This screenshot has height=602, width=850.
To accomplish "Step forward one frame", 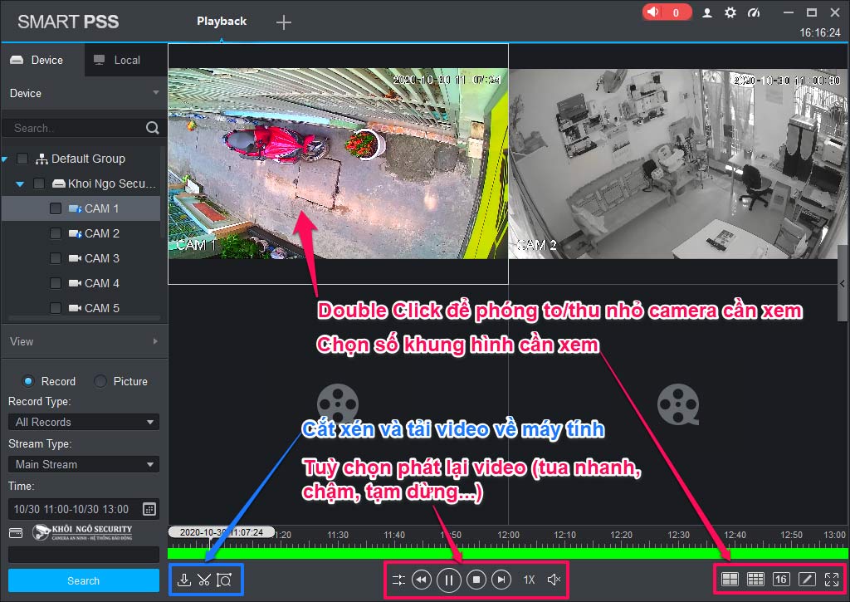I will point(501,580).
